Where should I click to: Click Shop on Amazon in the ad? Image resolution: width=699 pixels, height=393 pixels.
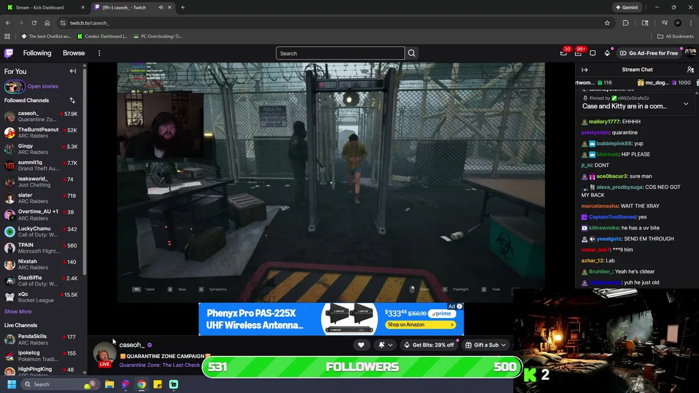420,325
